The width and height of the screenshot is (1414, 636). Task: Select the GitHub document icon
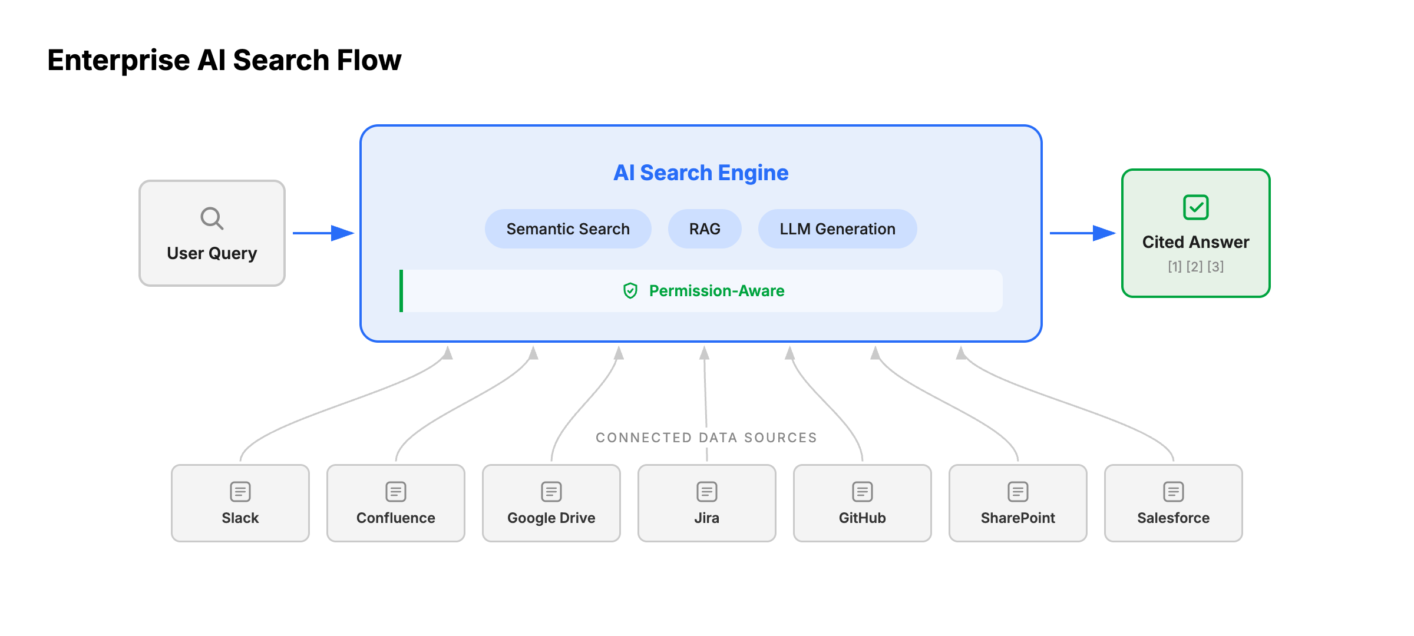861,491
